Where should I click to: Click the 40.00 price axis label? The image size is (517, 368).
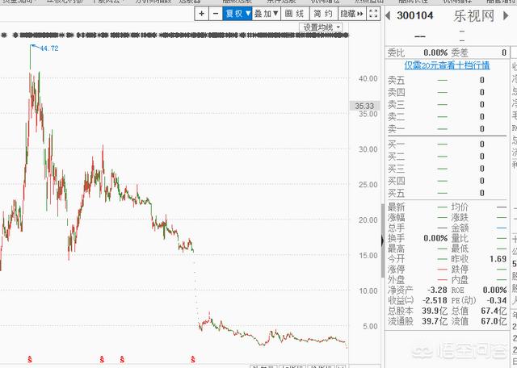(x=368, y=78)
